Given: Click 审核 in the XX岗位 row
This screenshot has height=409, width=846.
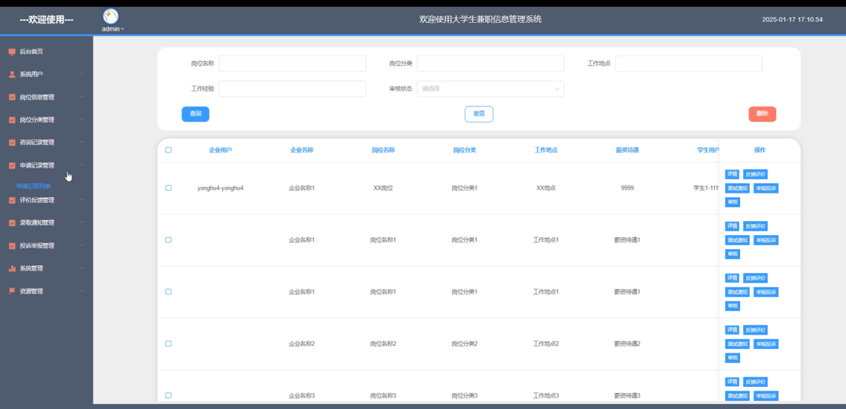Looking at the screenshot, I should coord(732,202).
